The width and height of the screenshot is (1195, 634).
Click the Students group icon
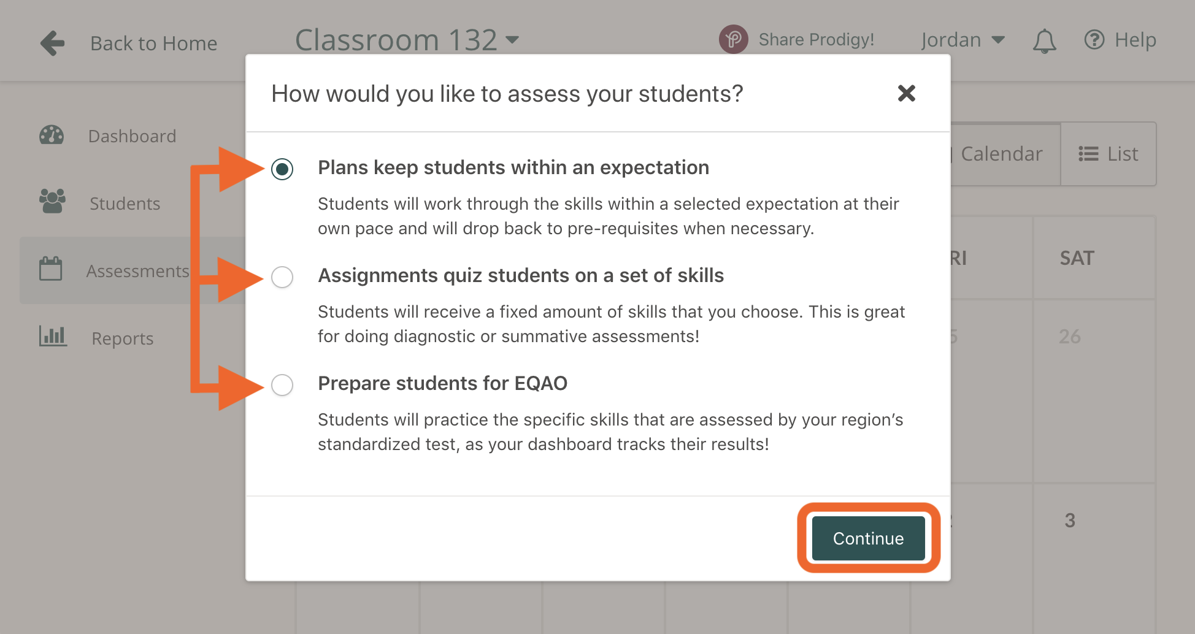[52, 201]
